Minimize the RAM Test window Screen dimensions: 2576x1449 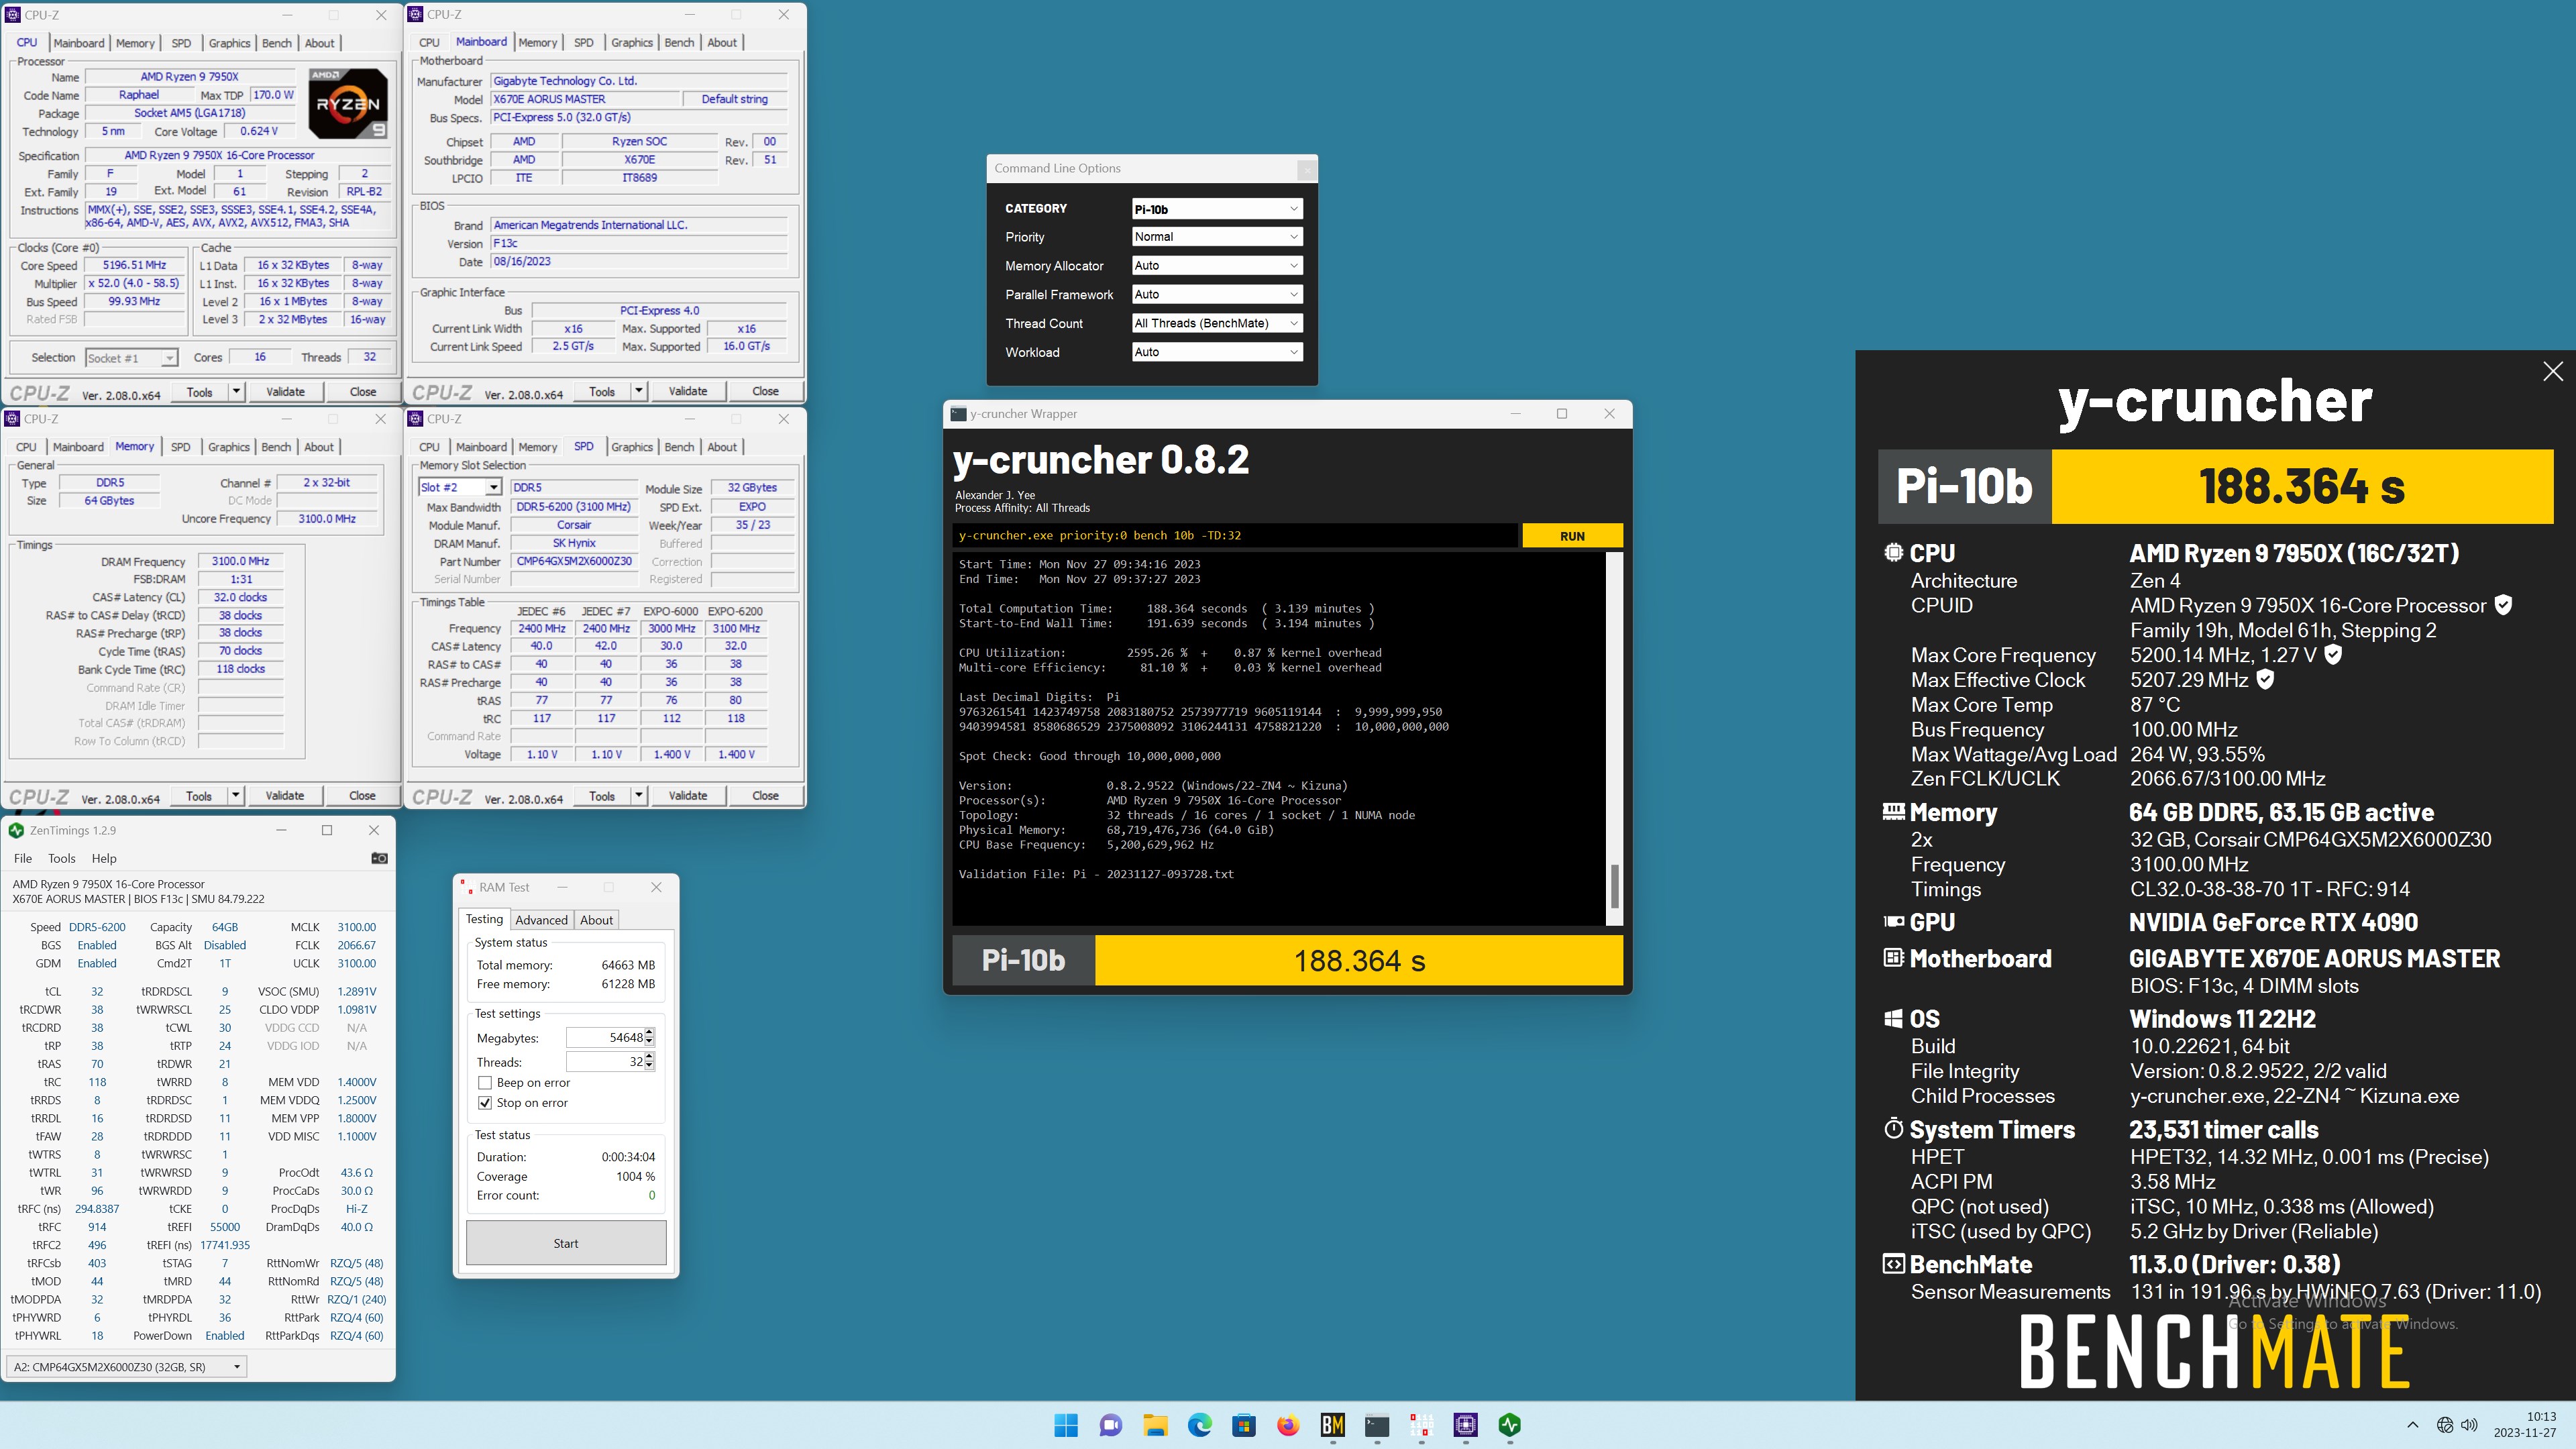pyautogui.click(x=562, y=887)
